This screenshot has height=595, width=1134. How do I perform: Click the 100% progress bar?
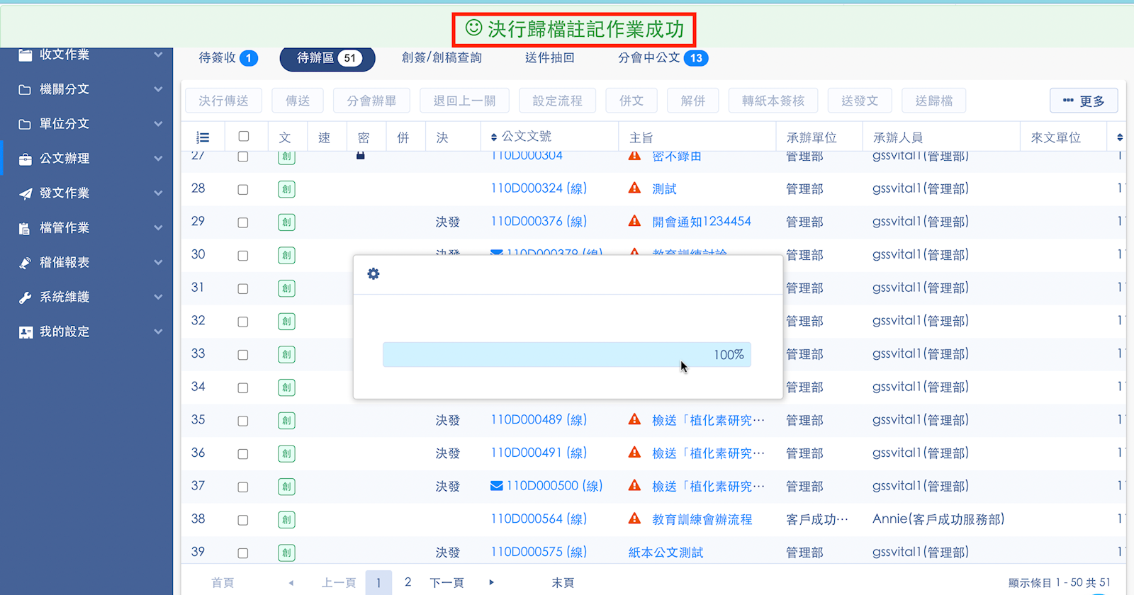click(566, 355)
